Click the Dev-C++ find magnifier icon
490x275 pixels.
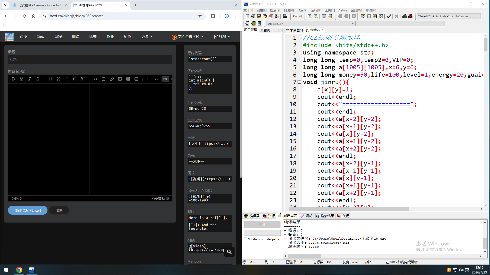(x=310, y=16)
